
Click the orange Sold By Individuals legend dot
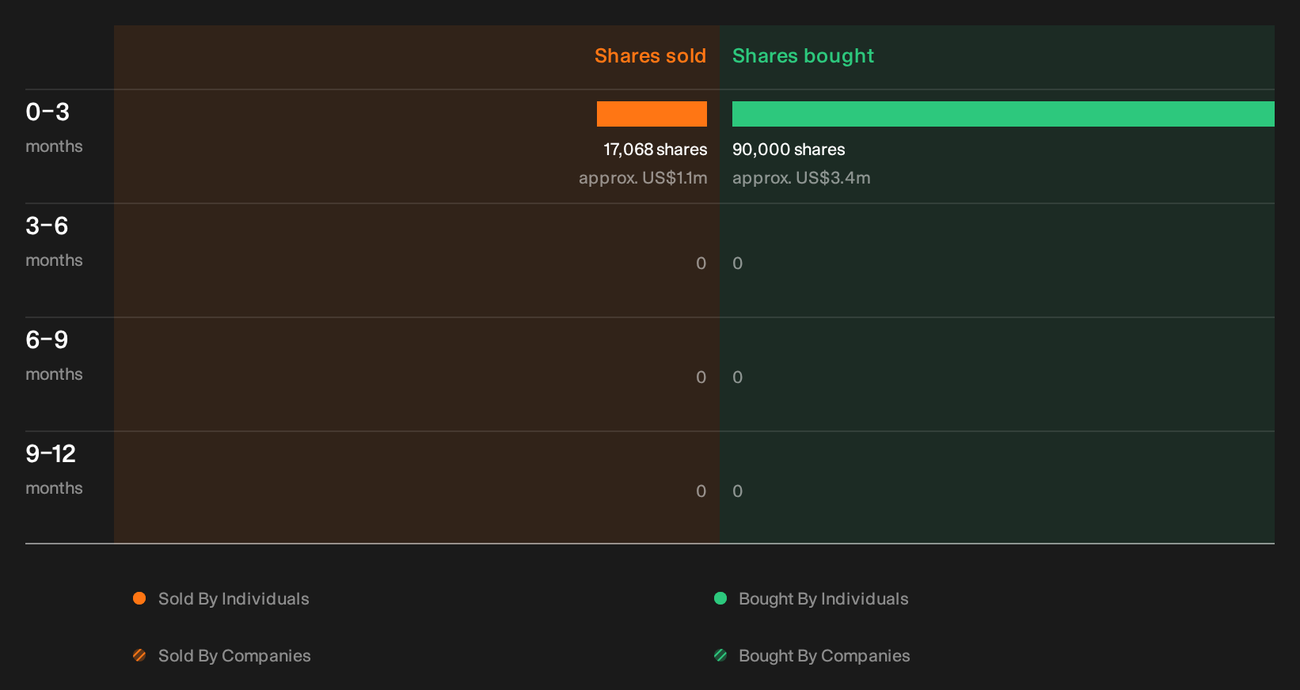(x=139, y=598)
